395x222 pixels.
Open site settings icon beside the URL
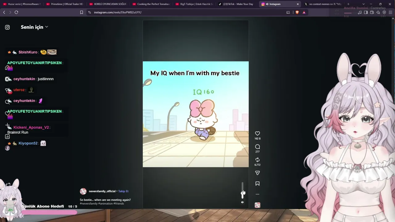tap(89, 12)
